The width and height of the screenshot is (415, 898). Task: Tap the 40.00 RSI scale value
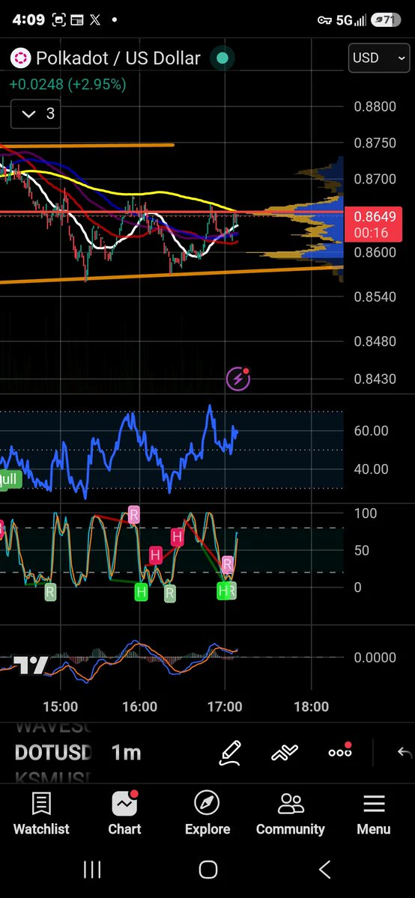[370, 469]
